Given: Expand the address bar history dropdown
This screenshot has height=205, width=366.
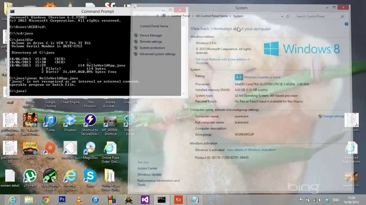Looking at the screenshot, I should [x=282, y=17].
